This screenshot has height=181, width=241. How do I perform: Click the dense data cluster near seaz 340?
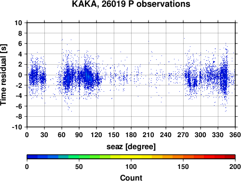[224, 77]
